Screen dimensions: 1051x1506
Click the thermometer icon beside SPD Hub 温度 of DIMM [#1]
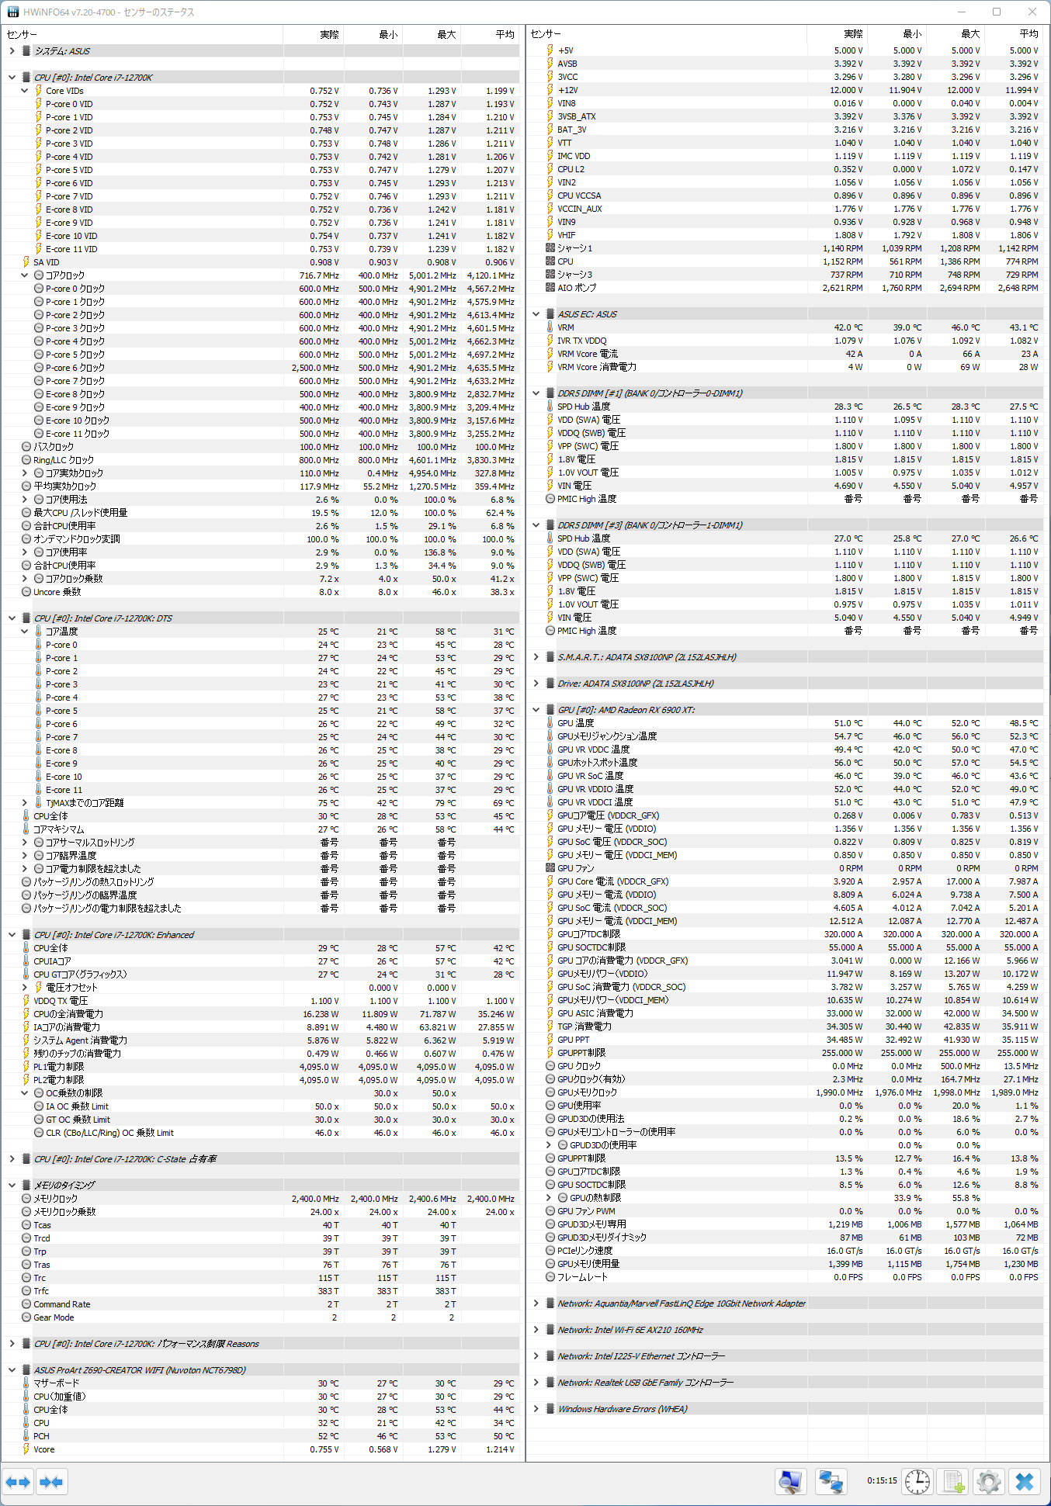550,407
